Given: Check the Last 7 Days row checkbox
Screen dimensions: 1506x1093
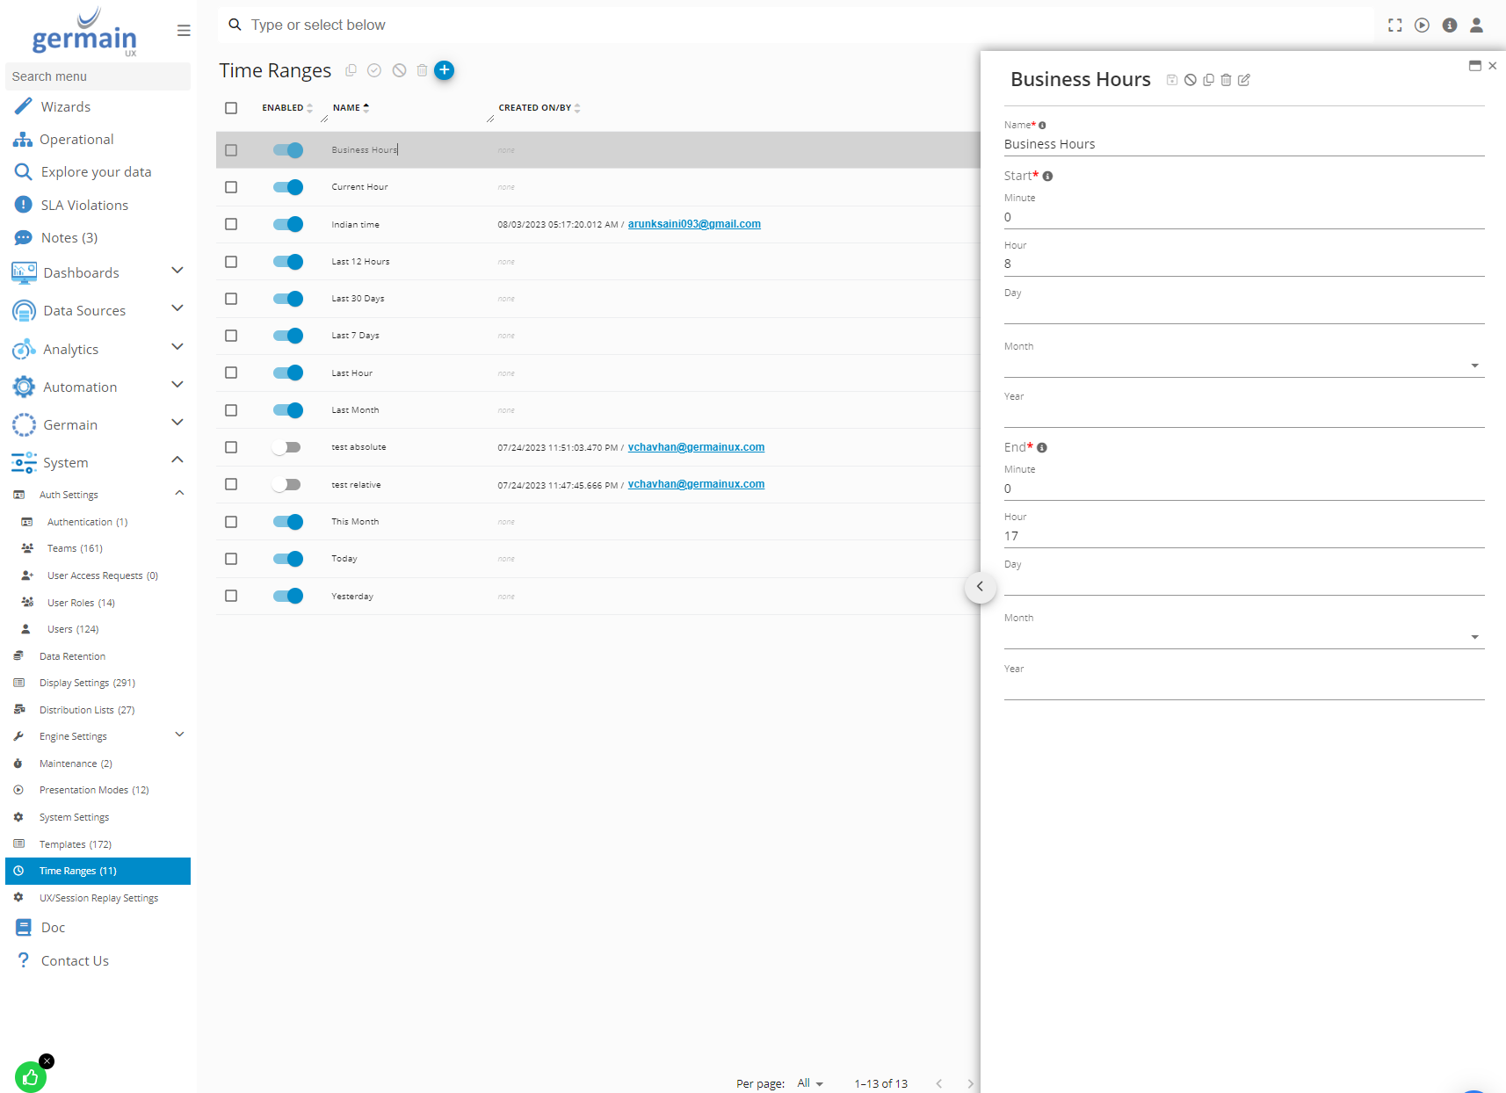Looking at the screenshot, I should point(231,336).
